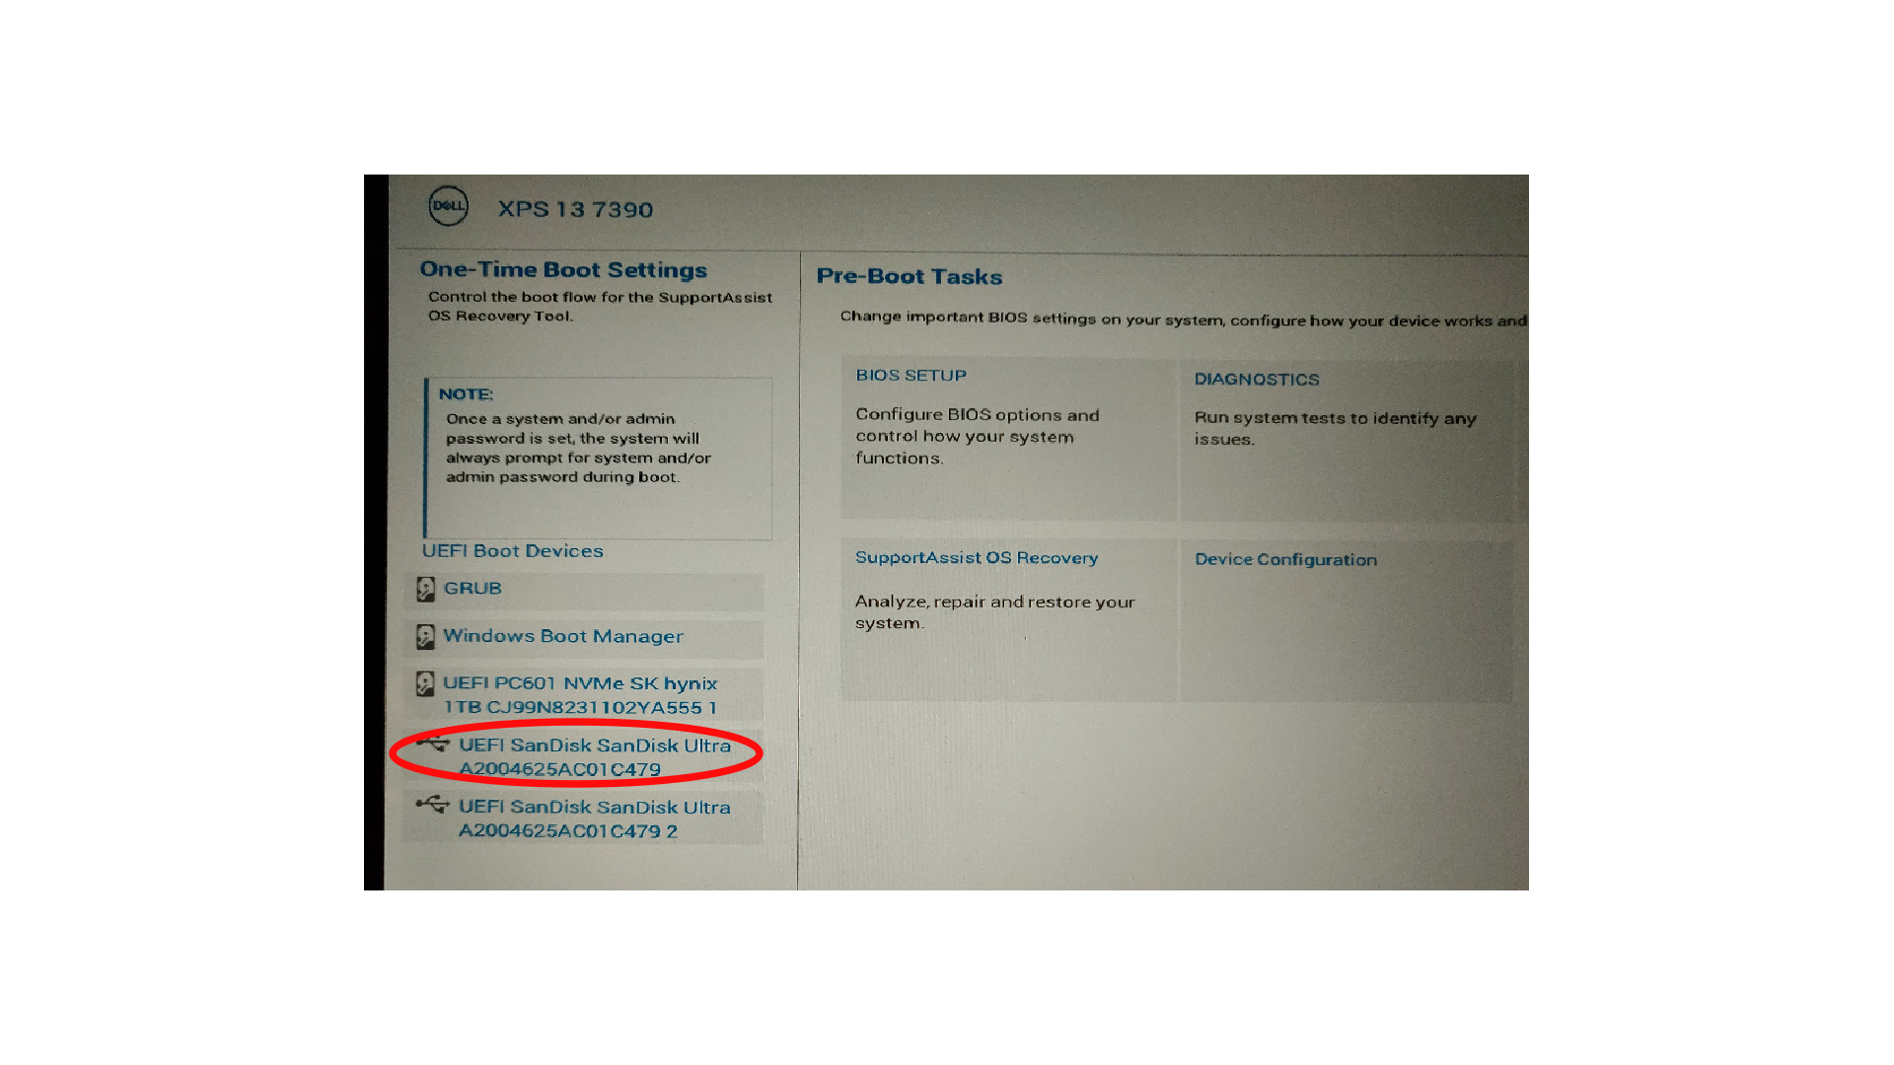Open SupportAssist OS Recovery tool
This screenshot has width=1894, height=1065.
[x=979, y=556]
